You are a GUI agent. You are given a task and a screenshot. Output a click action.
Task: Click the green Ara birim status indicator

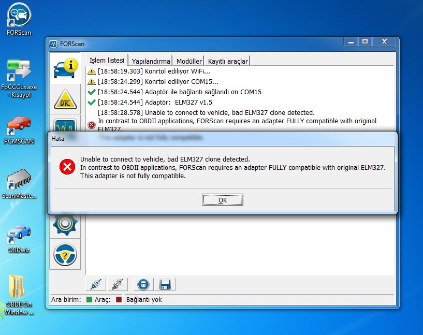point(89,299)
